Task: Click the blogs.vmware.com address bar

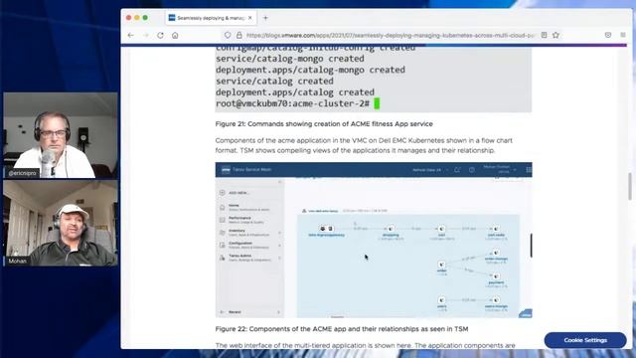Action: 391,36
